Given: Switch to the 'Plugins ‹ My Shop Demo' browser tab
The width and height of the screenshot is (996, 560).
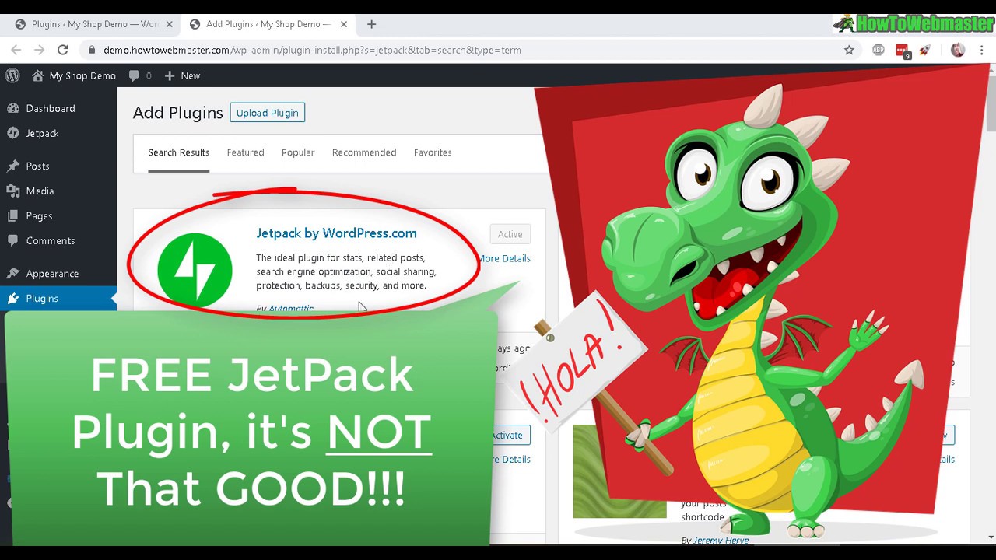Looking at the screenshot, I should click(x=93, y=24).
